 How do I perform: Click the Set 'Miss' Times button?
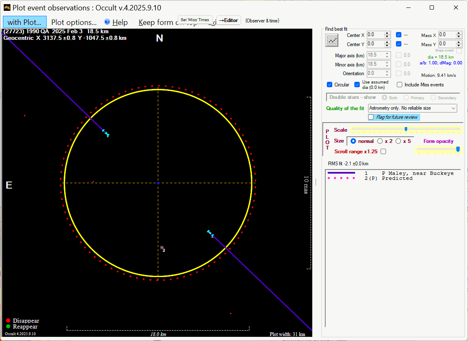[x=195, y=20]
